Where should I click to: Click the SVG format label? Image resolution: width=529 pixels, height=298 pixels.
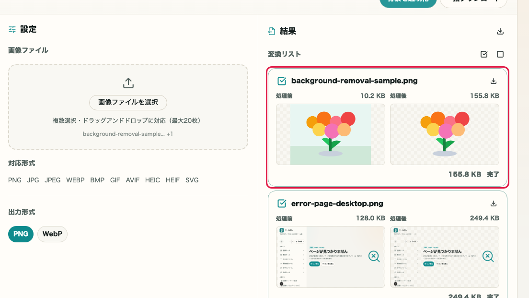point(192,180)
